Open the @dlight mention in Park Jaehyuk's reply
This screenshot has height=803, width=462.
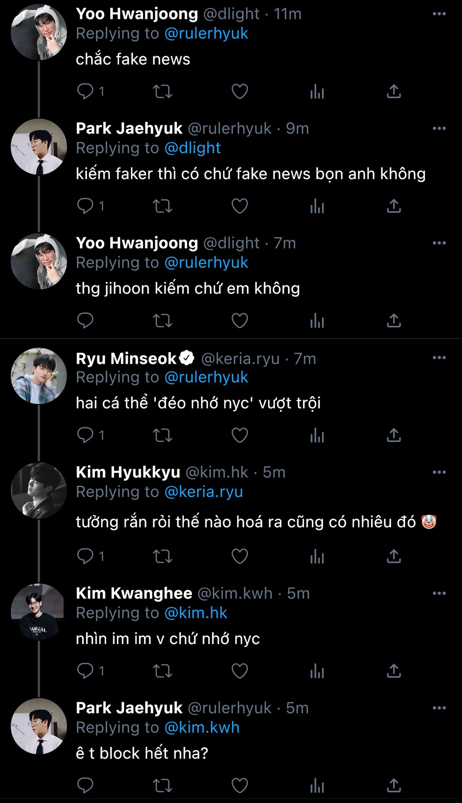tap(192, 148)
